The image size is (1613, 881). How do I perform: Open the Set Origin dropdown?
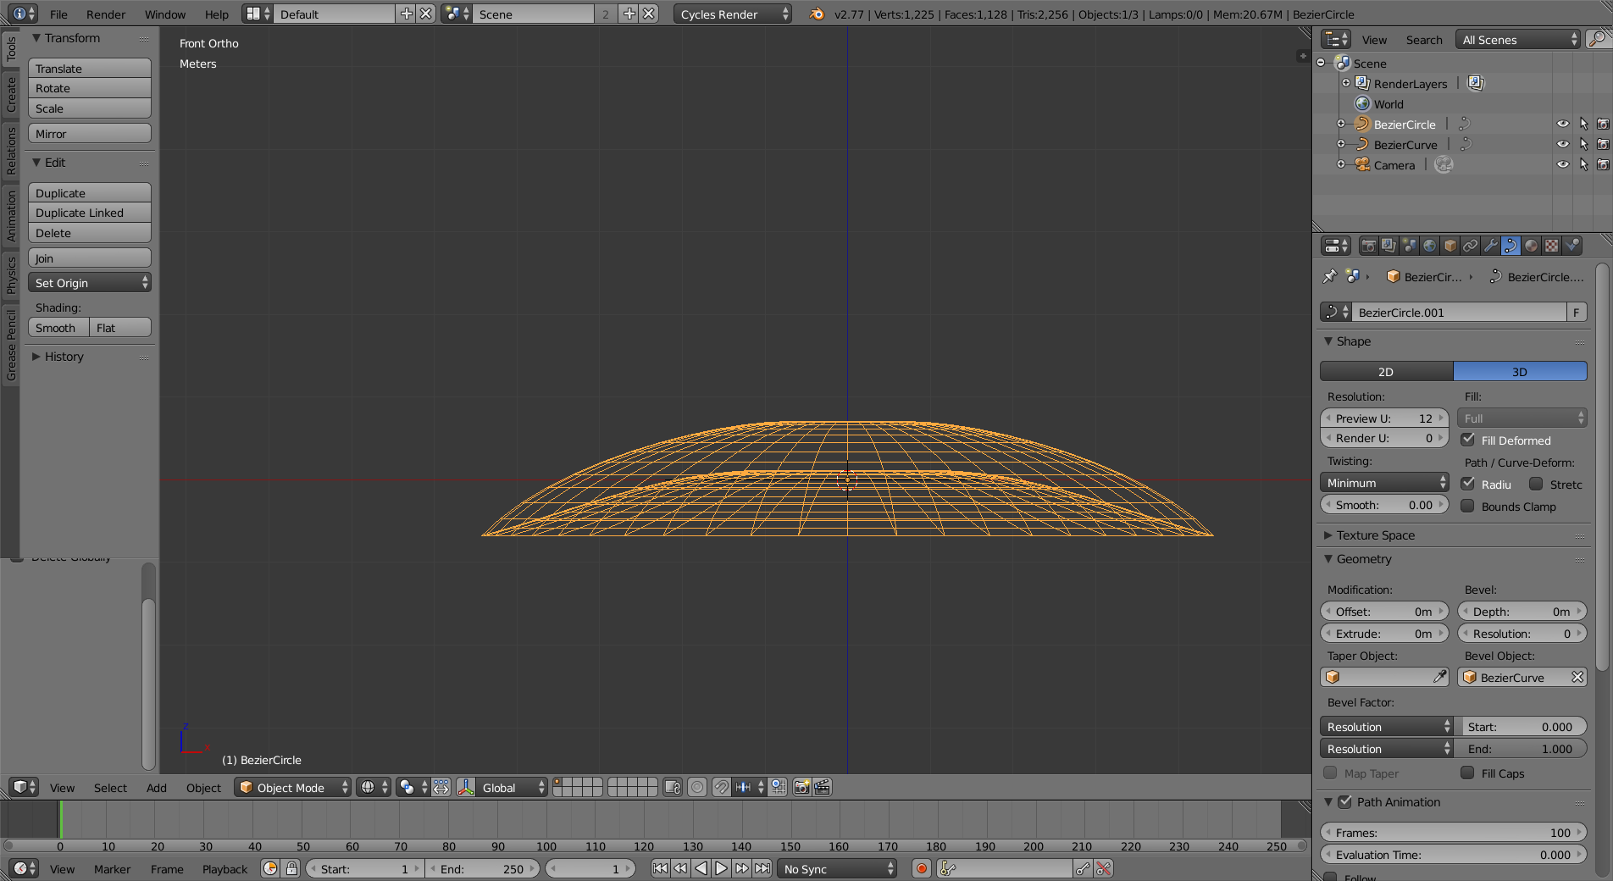[x=90, y=283]
